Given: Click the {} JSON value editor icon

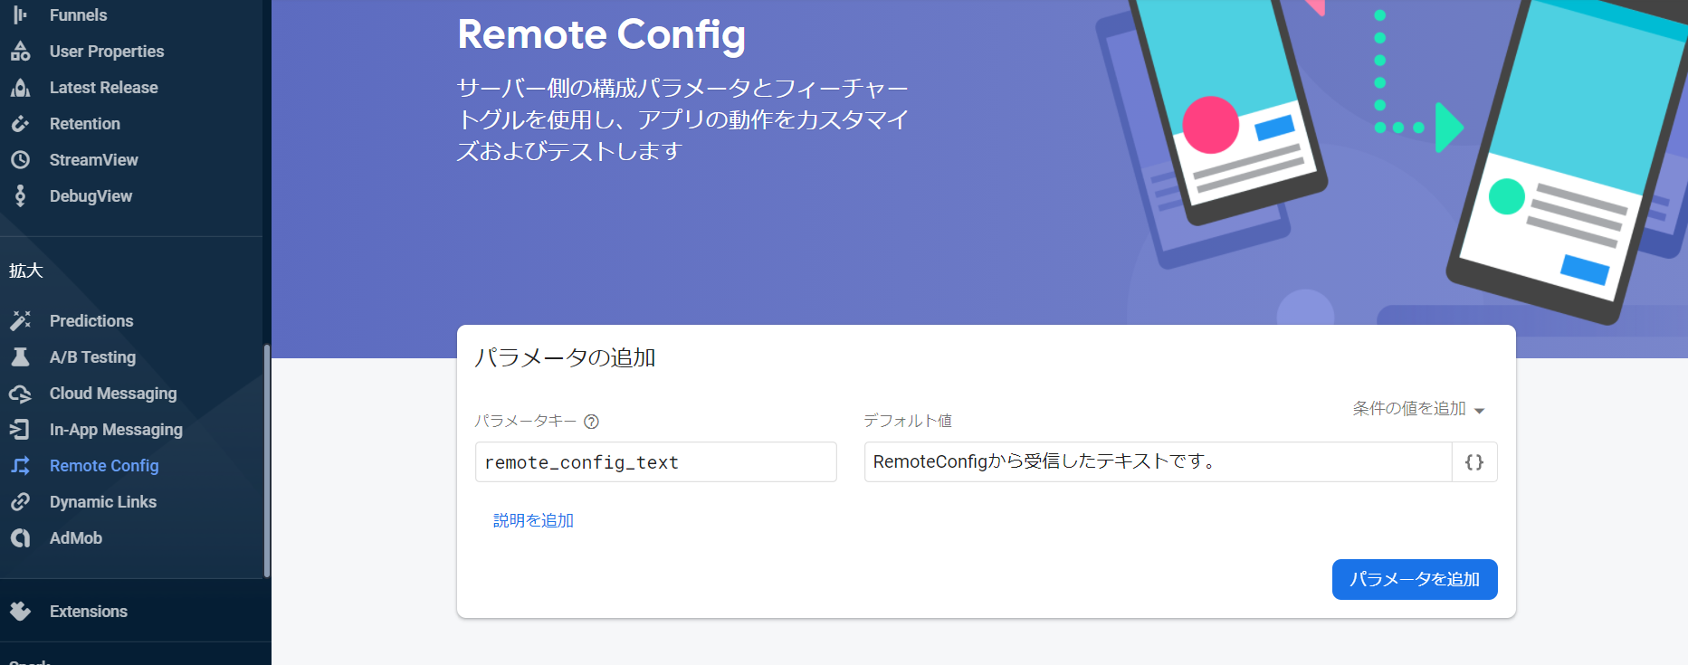Looking at the screenshot, I should [1474, 461].
